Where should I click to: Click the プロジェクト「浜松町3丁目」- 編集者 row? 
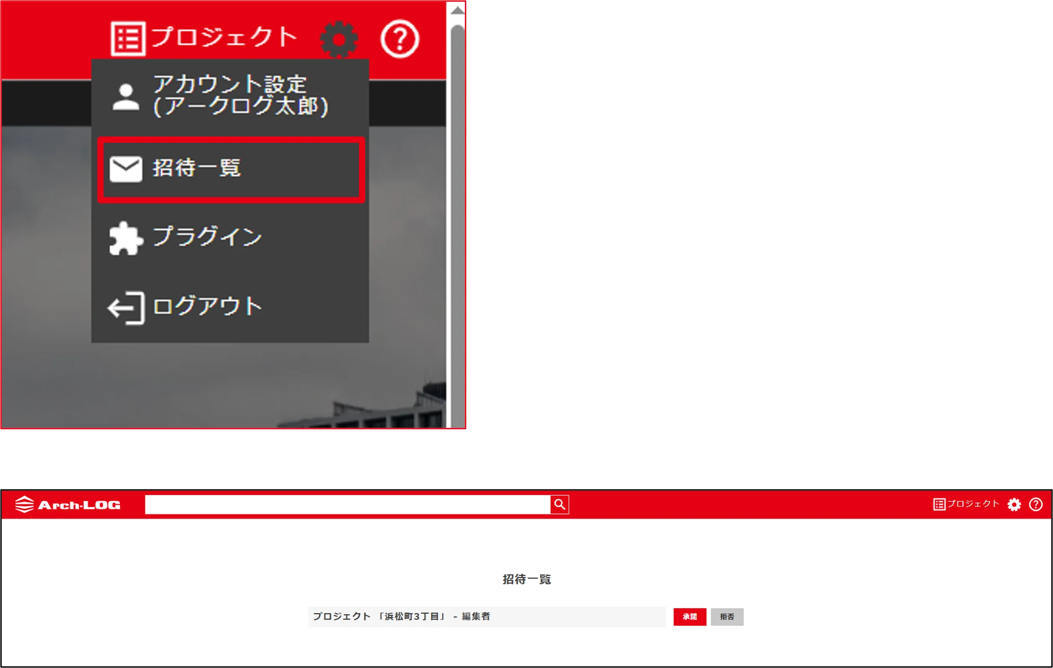click(487, 616)
